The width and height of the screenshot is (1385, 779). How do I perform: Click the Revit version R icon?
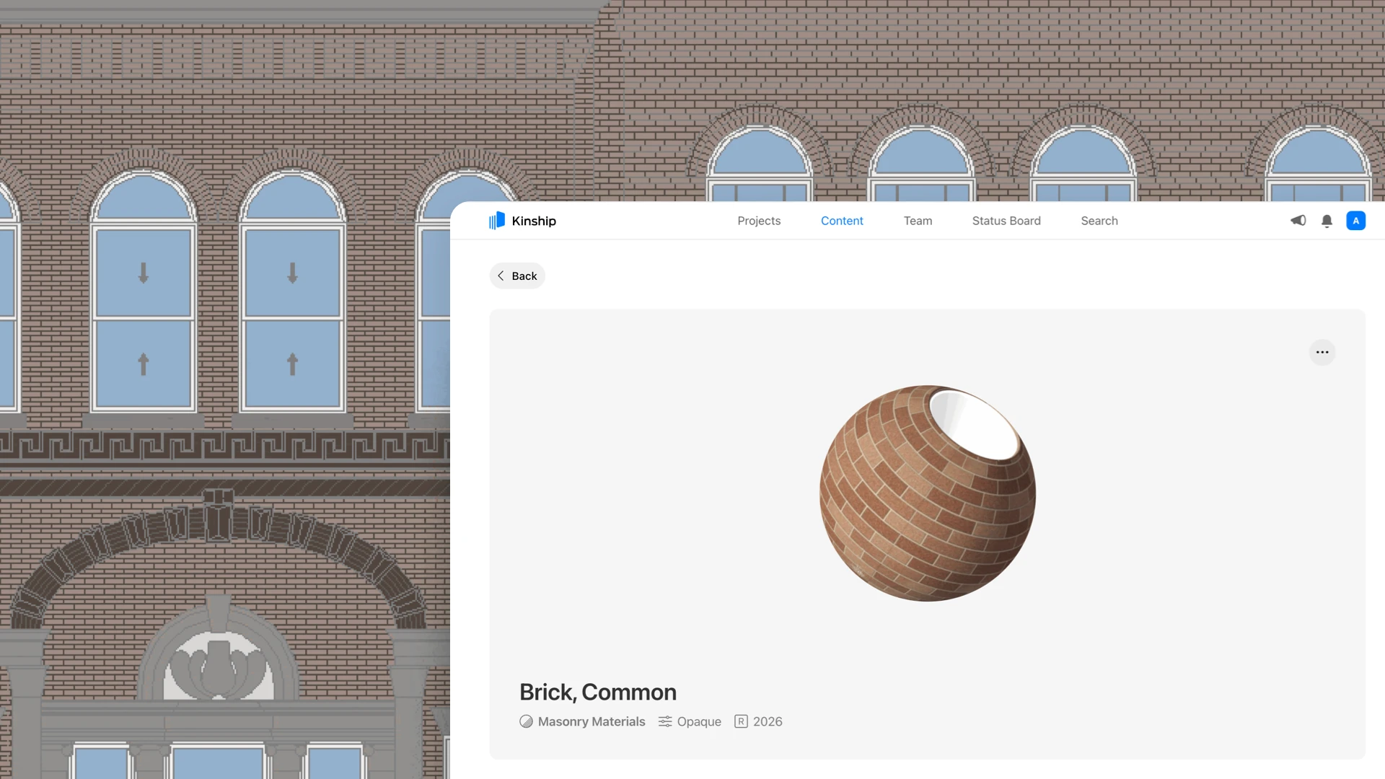(x=741, y=721)
